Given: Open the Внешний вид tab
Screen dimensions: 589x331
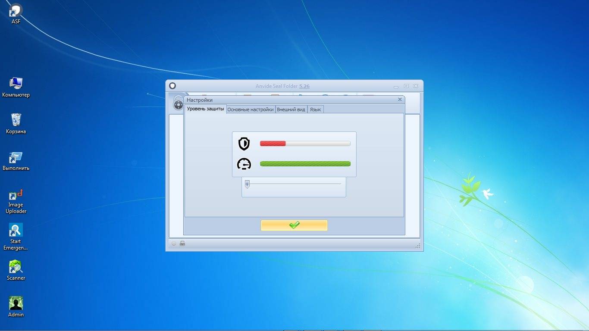Looking at the screenshot, I should [x=291, y=109].
